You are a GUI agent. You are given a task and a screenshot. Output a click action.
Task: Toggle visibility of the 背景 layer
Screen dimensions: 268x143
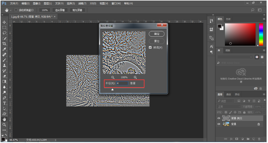coord(219,124)
